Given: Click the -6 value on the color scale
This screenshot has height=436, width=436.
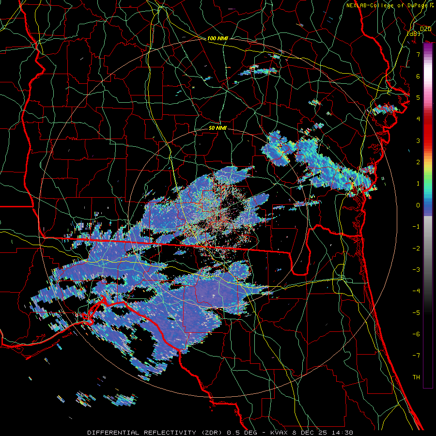Looking at the screenshot, I should [x=416, y=334].
